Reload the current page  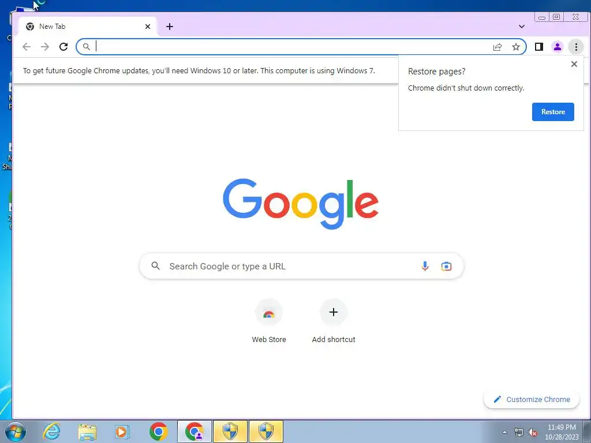tap(63, 47)
